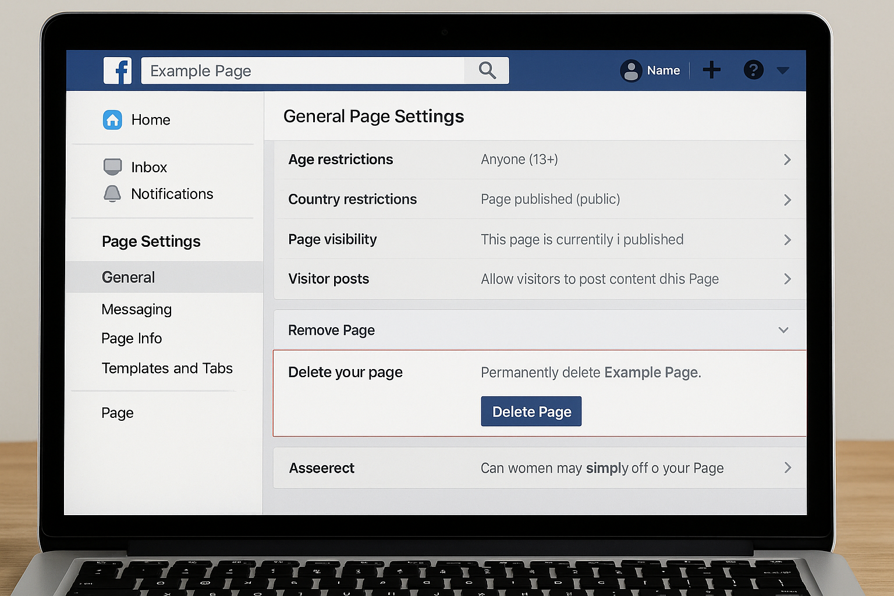Expand the Page visibility chevron
Viewport: 894px width, 596px height.
tap(787, 240)
